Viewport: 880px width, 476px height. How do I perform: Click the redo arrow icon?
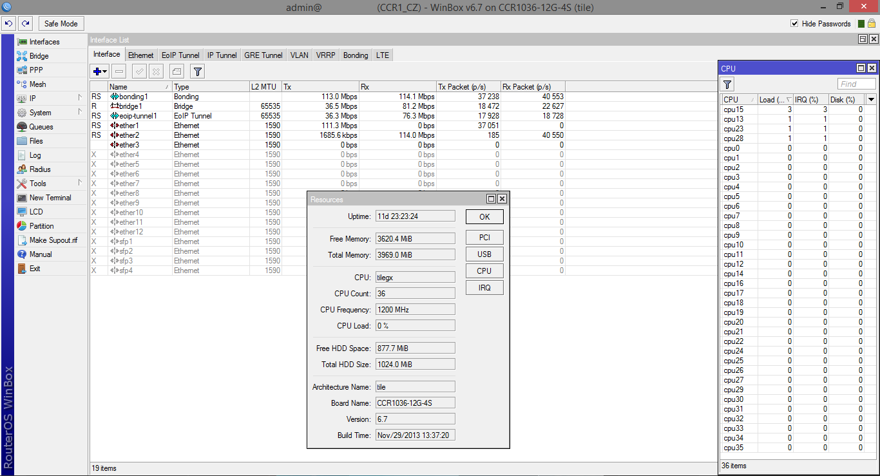(25, 24)
